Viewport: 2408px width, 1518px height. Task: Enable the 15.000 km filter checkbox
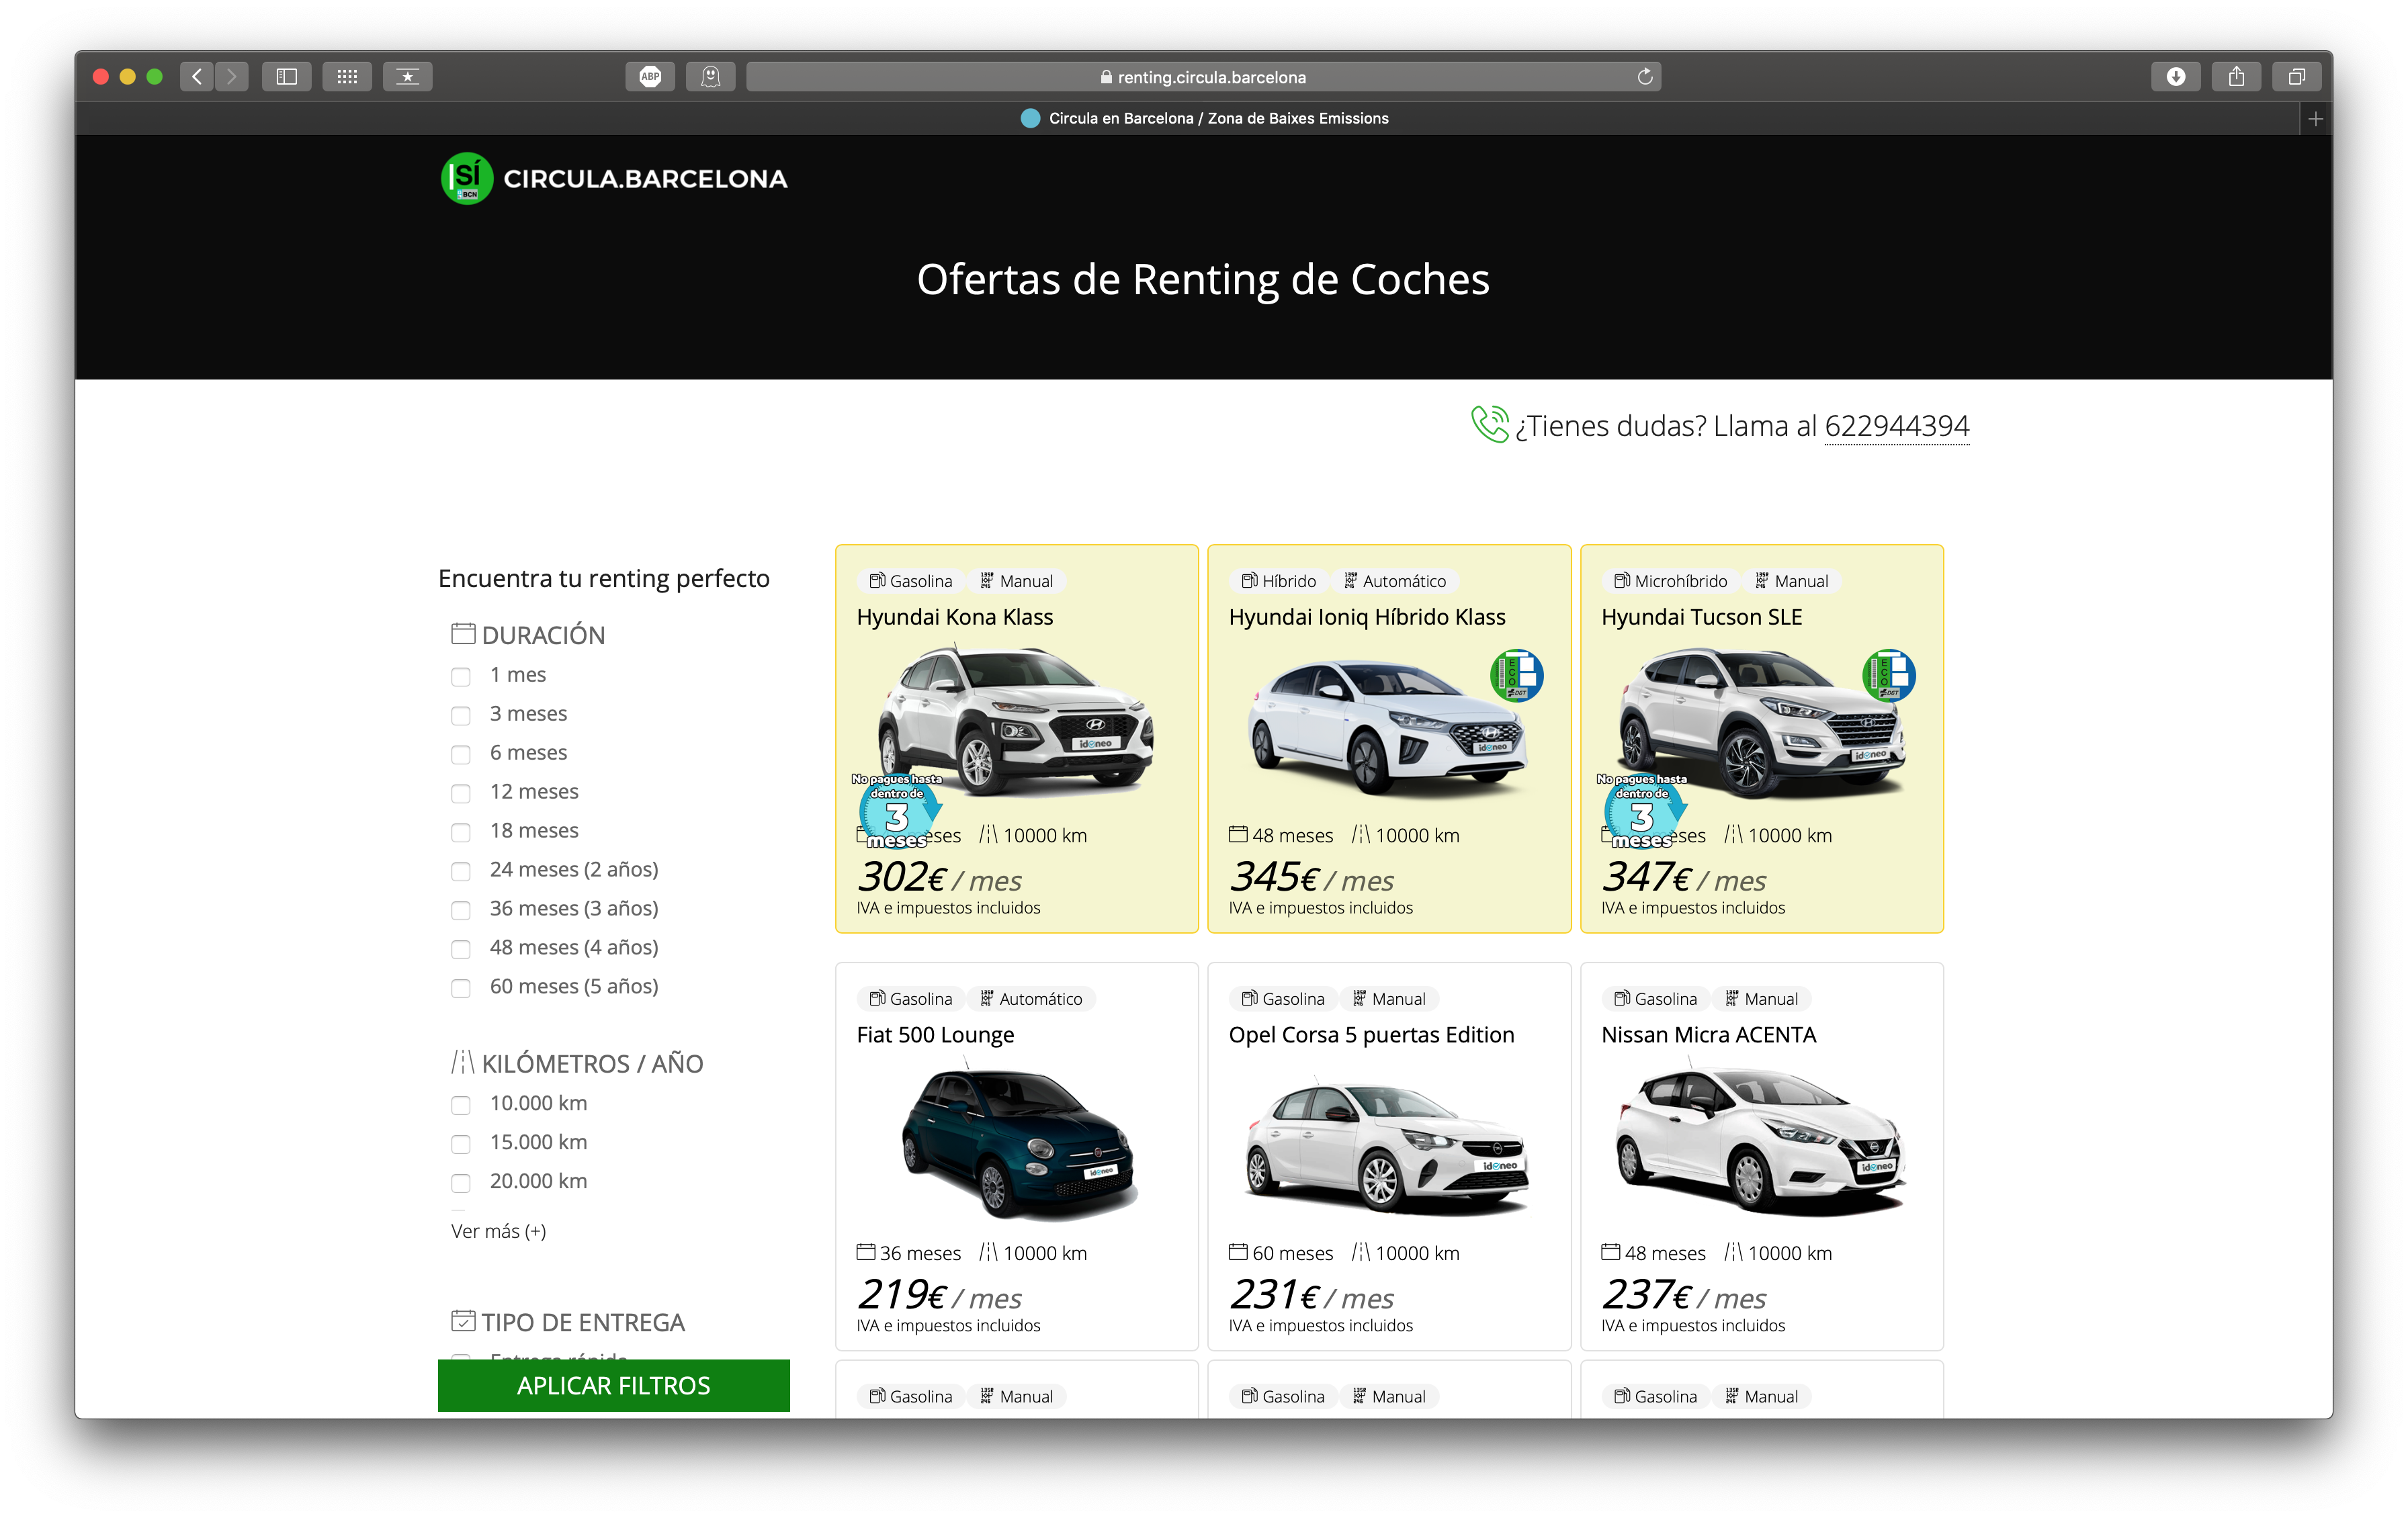pyautogui.click(x=461, y=1145)
